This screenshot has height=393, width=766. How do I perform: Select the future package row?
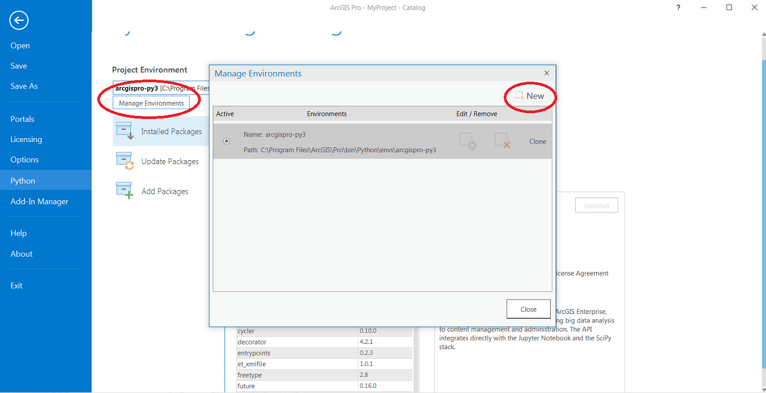click(325, 386)
